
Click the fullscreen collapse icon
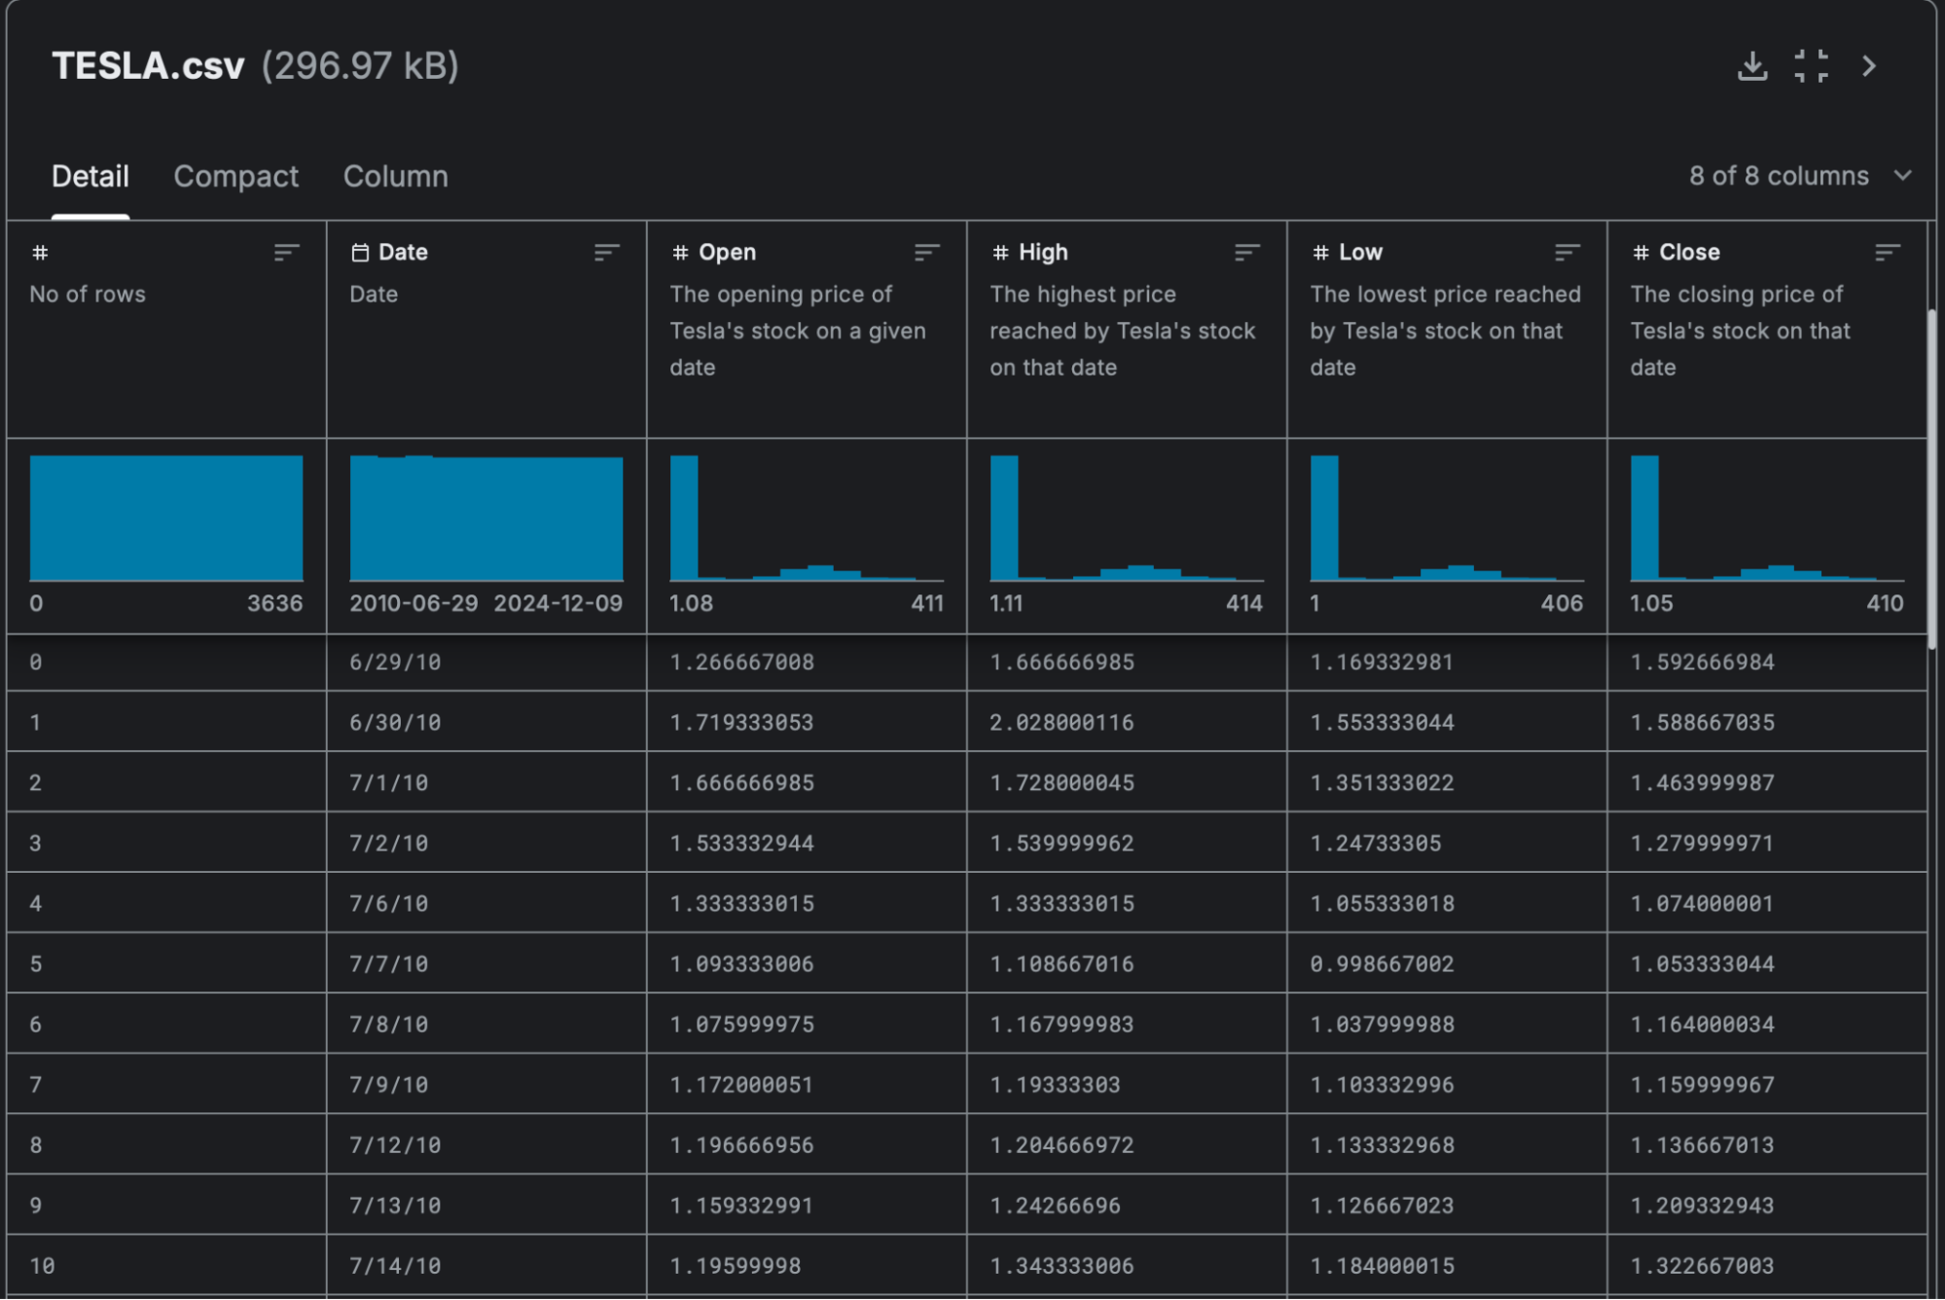point(1810,66)
